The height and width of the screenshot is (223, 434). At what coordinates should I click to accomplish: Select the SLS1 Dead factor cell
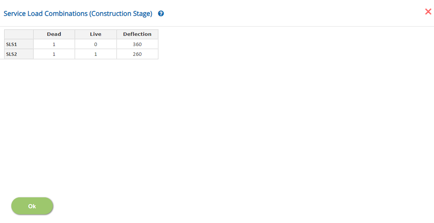(x=54, y=44)
